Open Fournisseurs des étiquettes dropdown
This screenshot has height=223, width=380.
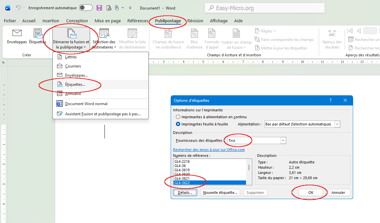coord(283,140)
